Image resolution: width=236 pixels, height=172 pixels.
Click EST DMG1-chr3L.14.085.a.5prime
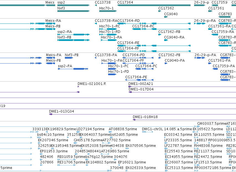pos(167,129)
